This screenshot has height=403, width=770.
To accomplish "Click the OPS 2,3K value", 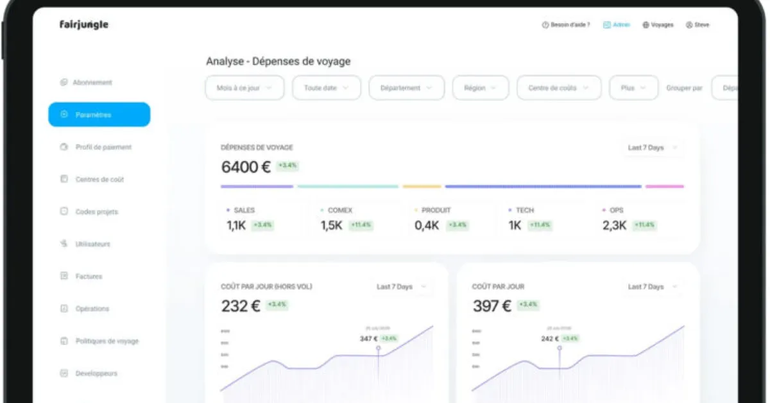I will click(x=614, y=226).
